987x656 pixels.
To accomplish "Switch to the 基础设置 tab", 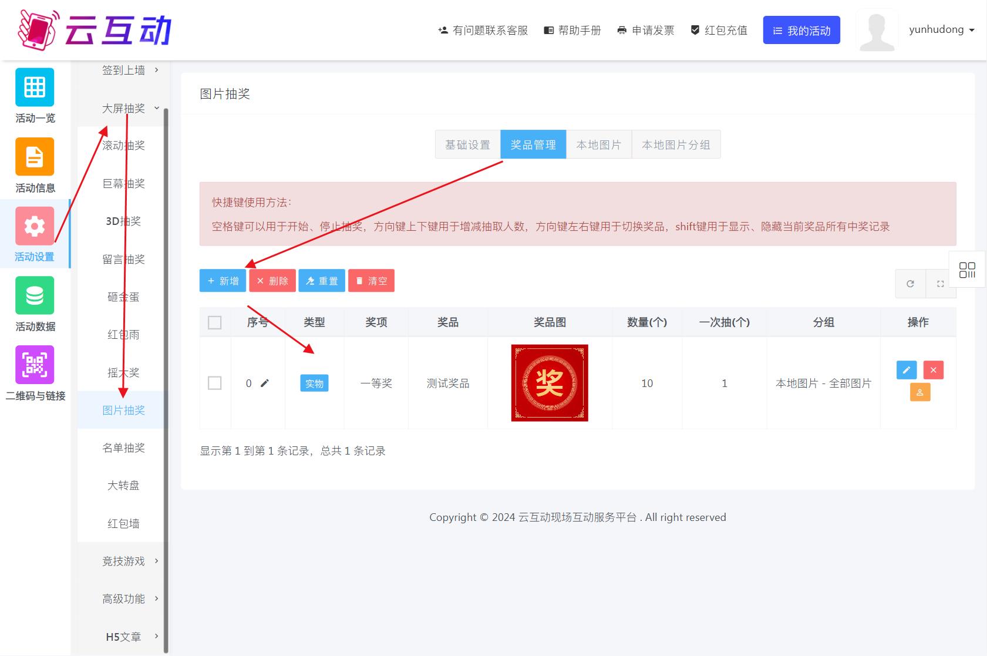I will pyautogui.click(x=467, y=144).
